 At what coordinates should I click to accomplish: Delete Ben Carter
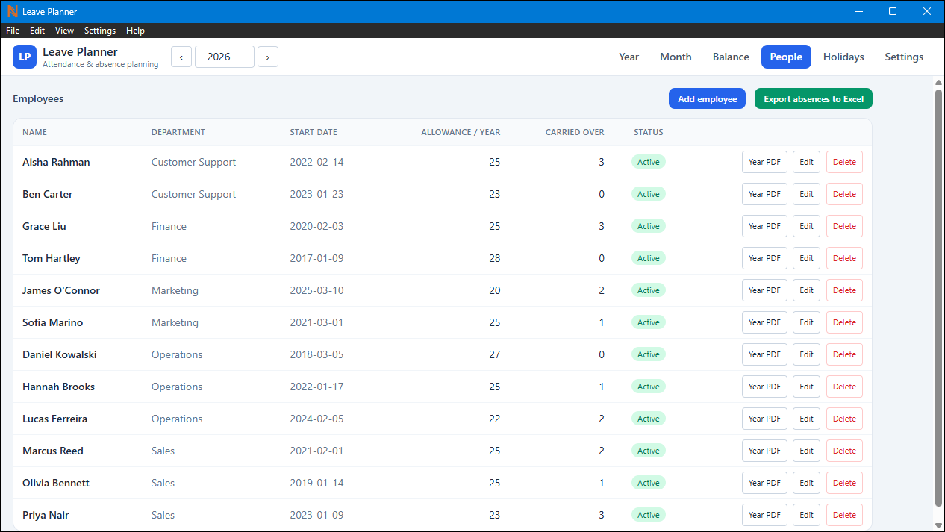844,194
